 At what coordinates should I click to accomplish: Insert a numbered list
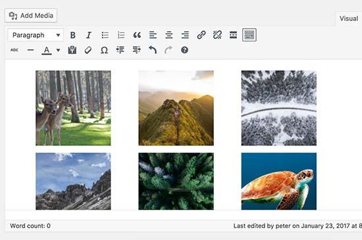121,35
